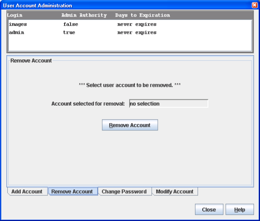Go to the Modify Account tab
The image size is (260, 221).
tap(175, 192)
